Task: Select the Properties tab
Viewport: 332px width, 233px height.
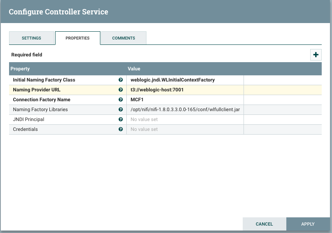Action: [78, 38]
